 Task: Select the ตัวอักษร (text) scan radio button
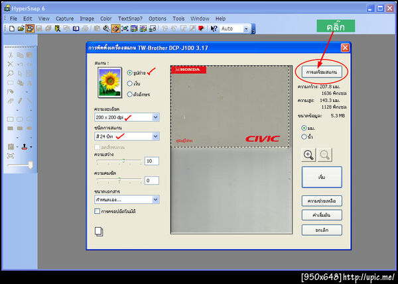click(x=130, y=94)
